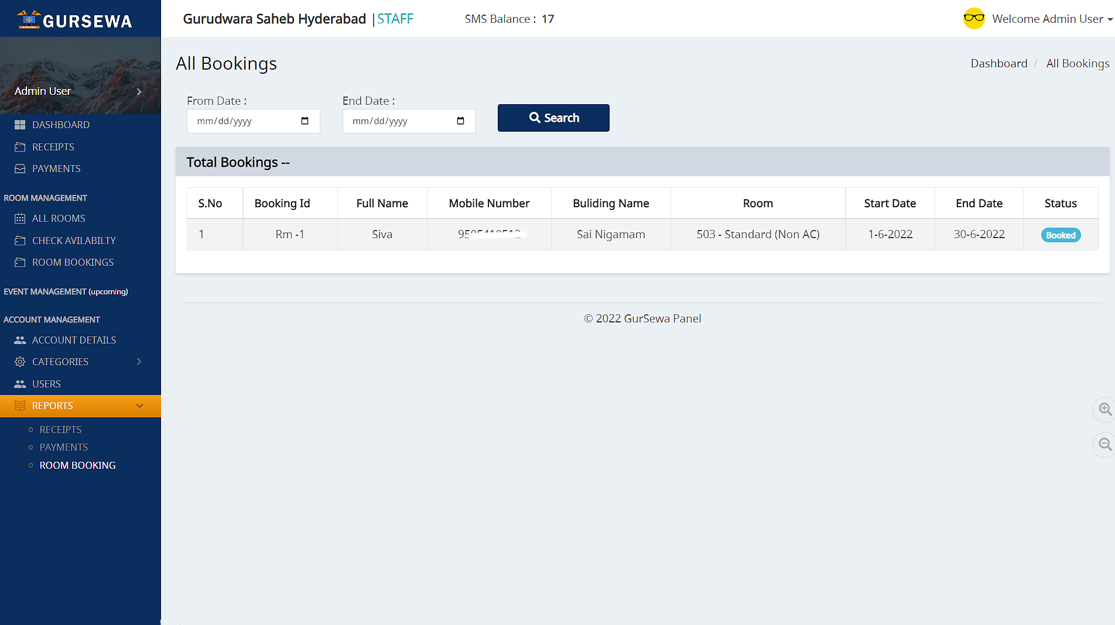Open the Welcome Admin User dropdown
The height and width of the screenshot is (625, 1115).
tap(1051, 19)
